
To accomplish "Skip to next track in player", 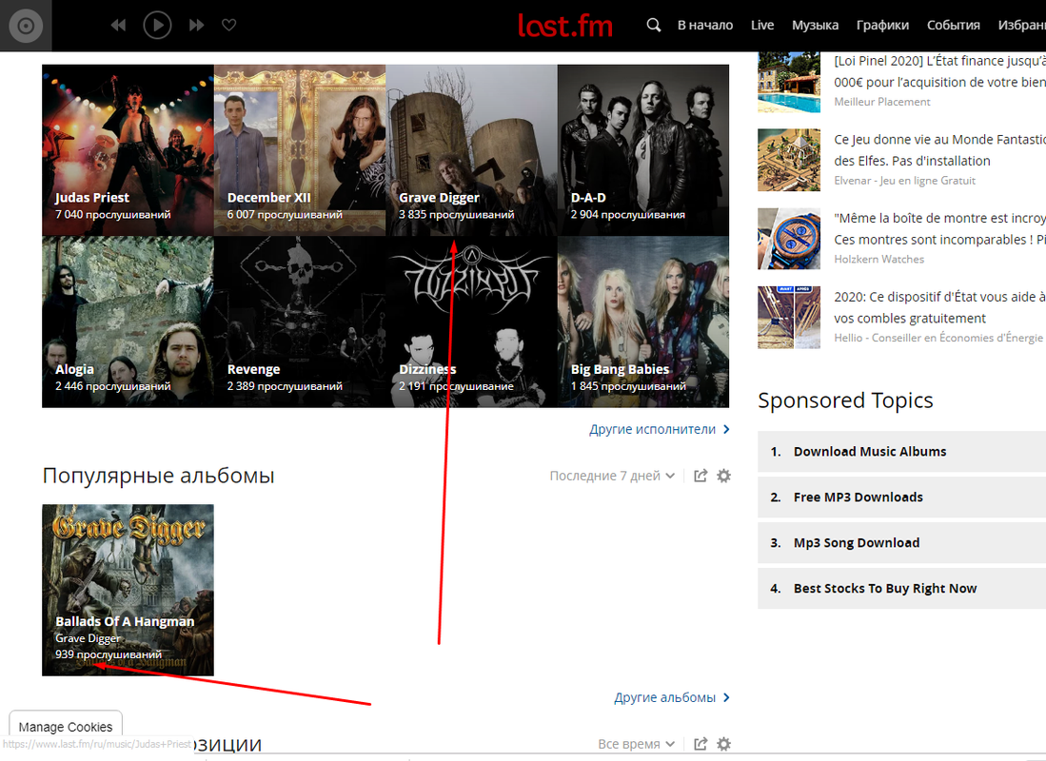I will click(197, 26).
